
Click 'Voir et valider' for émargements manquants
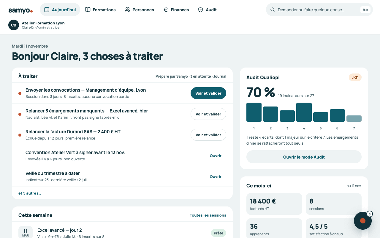208,114
